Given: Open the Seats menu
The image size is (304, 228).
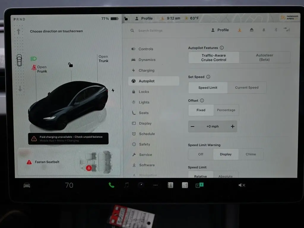Looking at the screenshot, I should click(x=154, y=113).
